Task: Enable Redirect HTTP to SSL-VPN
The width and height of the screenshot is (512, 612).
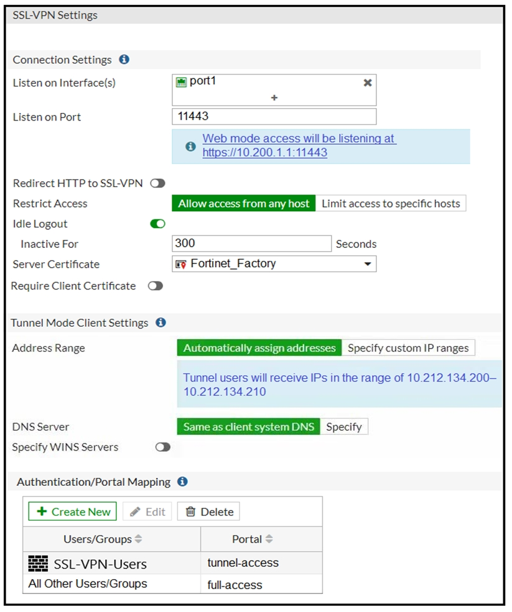Action: [158, 183]
